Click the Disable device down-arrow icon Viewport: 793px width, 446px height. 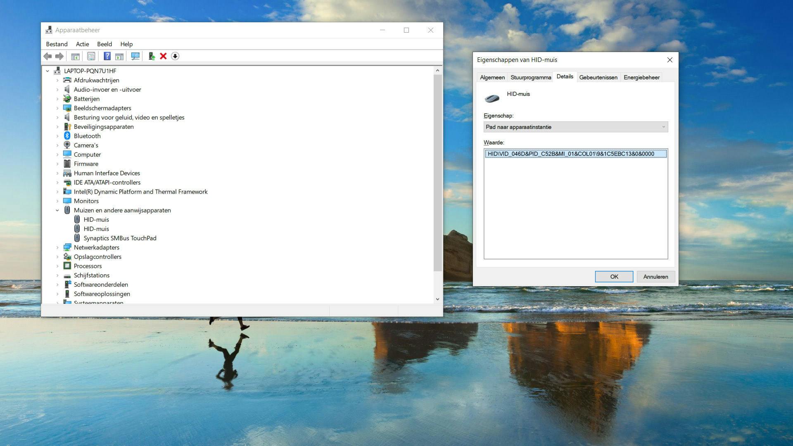coord(175,56)
